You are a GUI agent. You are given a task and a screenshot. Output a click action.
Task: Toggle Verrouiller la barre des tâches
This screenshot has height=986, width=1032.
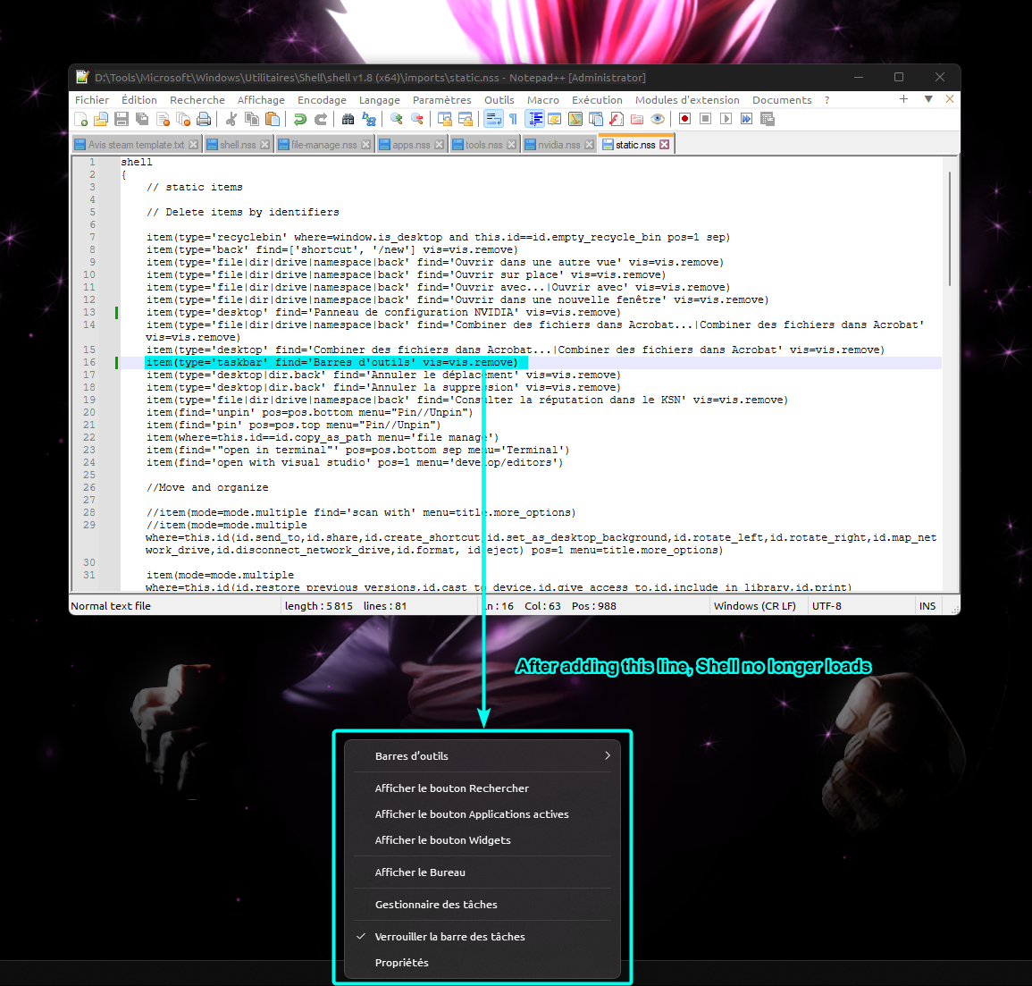[x=482, y=937]
